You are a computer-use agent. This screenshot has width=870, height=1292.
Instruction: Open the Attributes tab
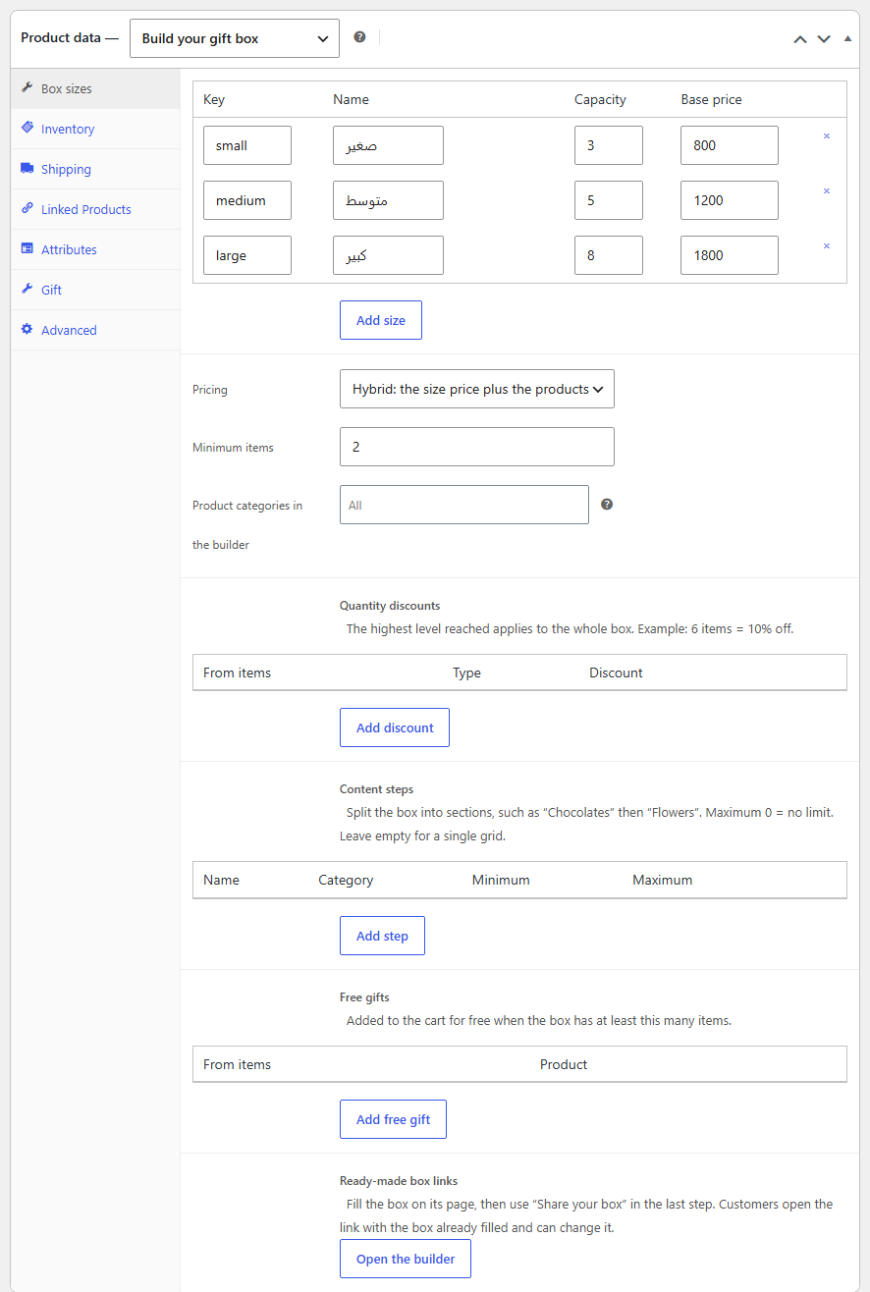tap(95, 249)
